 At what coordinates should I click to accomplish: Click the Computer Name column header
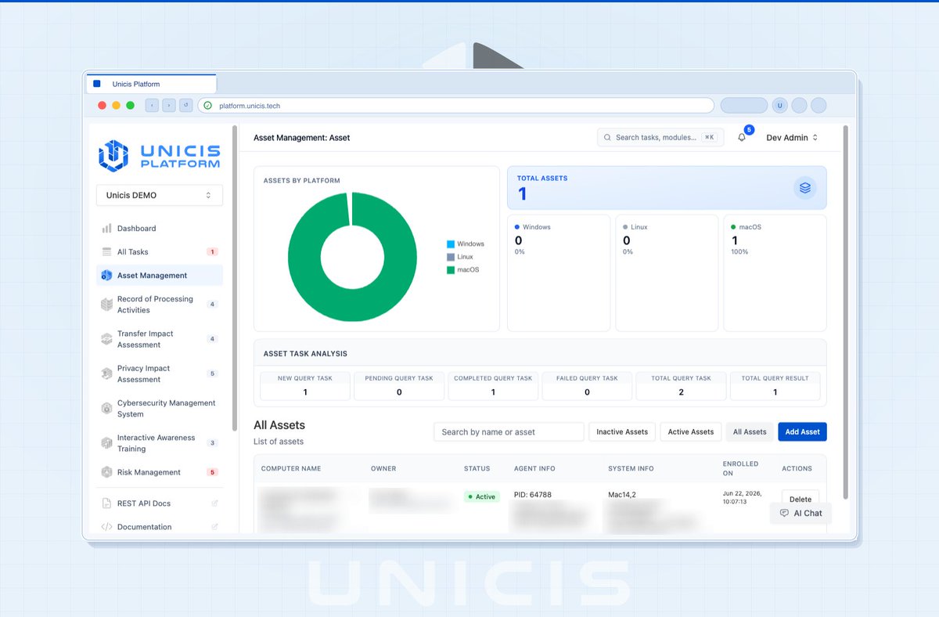(291, 468)
